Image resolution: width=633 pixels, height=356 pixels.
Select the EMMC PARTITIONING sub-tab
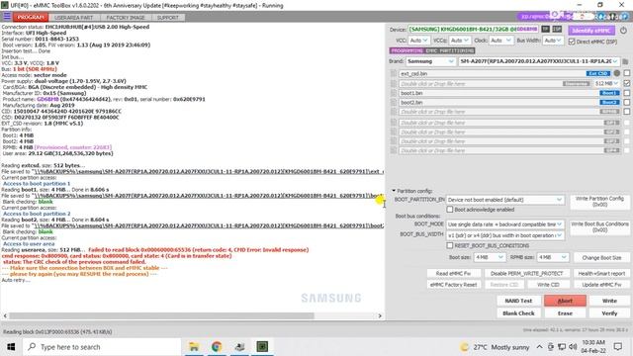point(450,50)
